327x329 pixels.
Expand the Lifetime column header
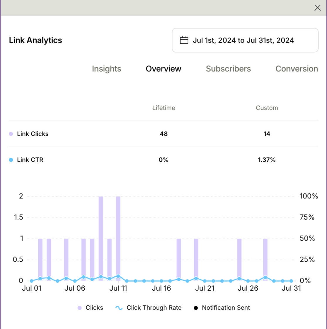[x=163, y=108]
